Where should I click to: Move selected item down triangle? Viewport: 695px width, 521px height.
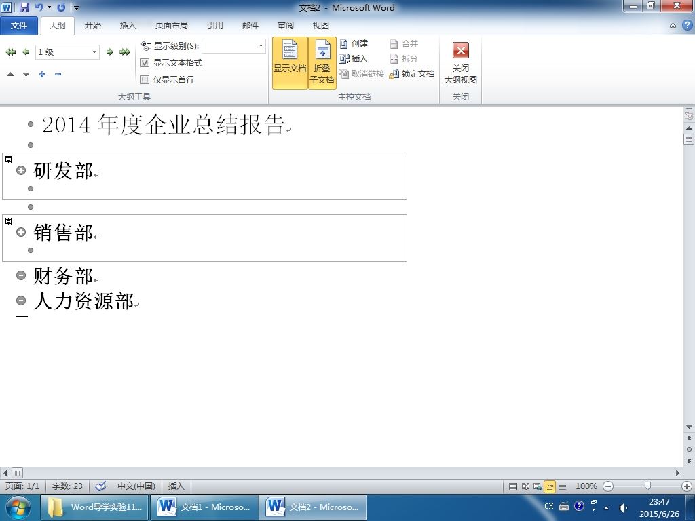pyautogui.click(x=26, y=74)
